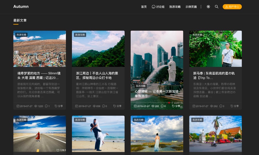Click the 用户中心 user center button
259x155 pixels.
[232, 7]
